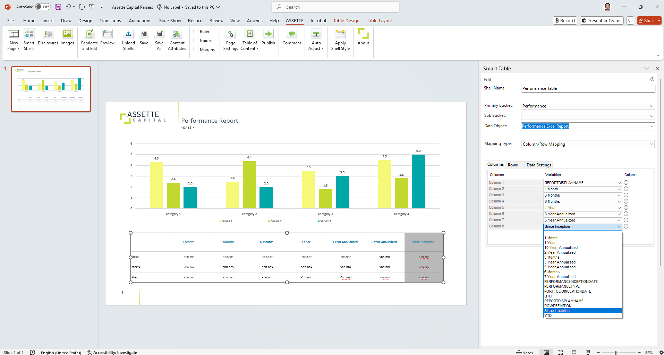Screen dimensions: 664x355
Task: Select the radio button for Column 8
Action: coord(626,226)
